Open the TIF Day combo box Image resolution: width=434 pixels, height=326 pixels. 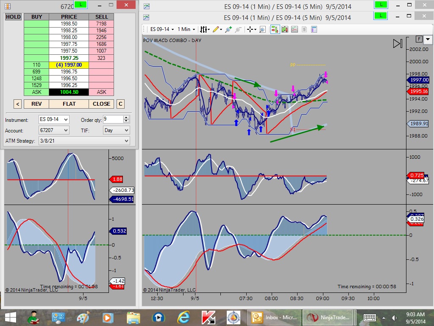tap(116, 130)
